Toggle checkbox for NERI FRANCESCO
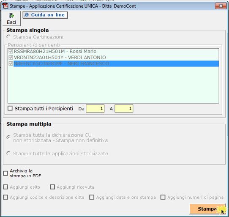Screen dimensions: 229x217 click(11, 63)
